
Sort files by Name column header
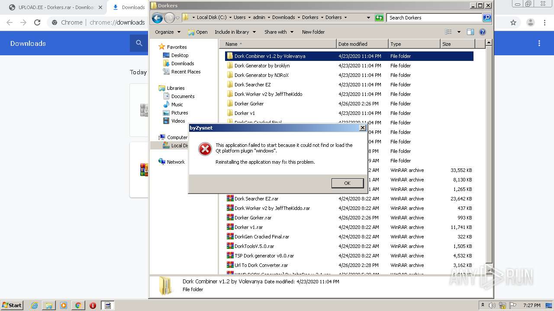(278, 44)
